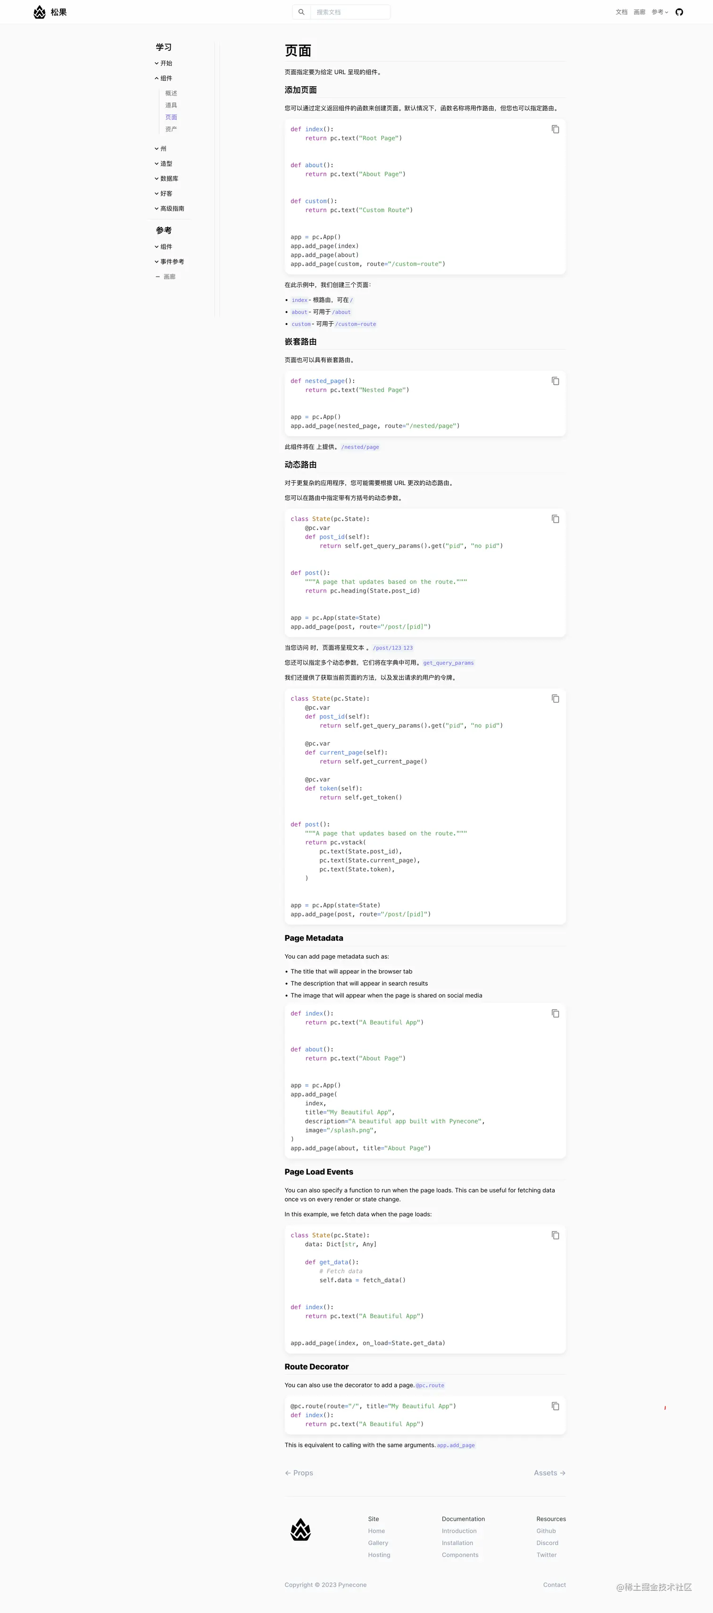The width and height of the screenshot is (713, 1613).
Task: Open 文档 in the top navigation
Action: (621, 12)
